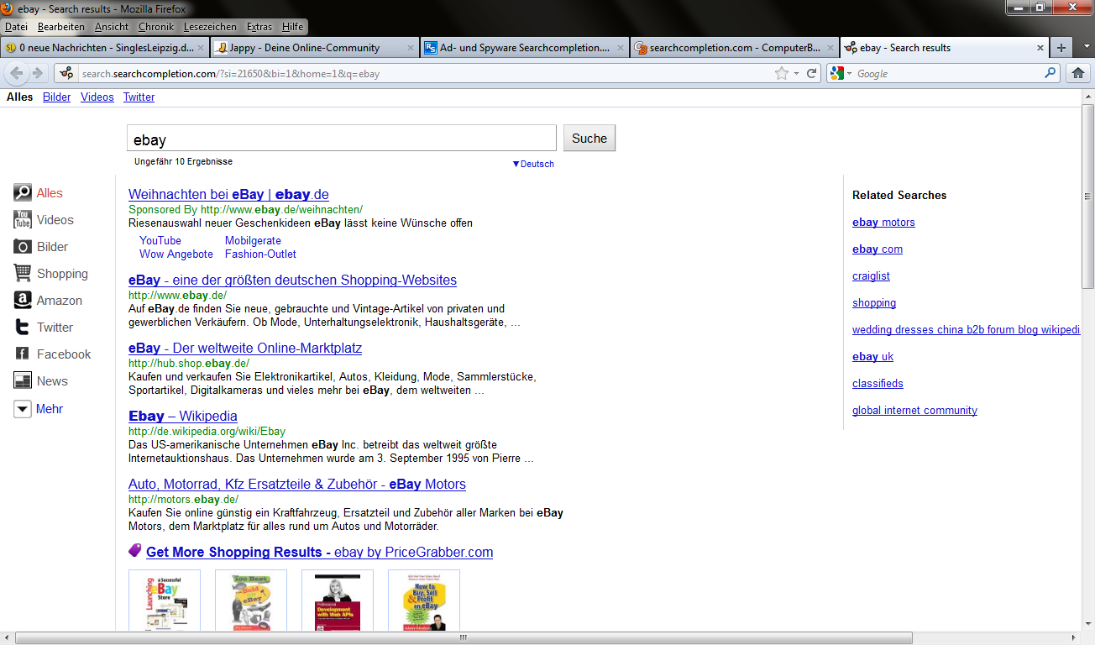The image size is (1095, 645).
Task: Go forward with browser forward arrow
Action: pyautogui.click(x=37, y=73)
